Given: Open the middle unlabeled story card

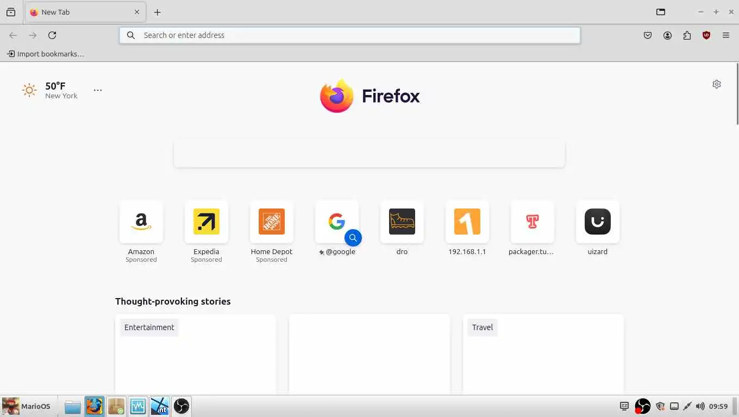Looking at the screenshot, I should (x=369, y=354).
